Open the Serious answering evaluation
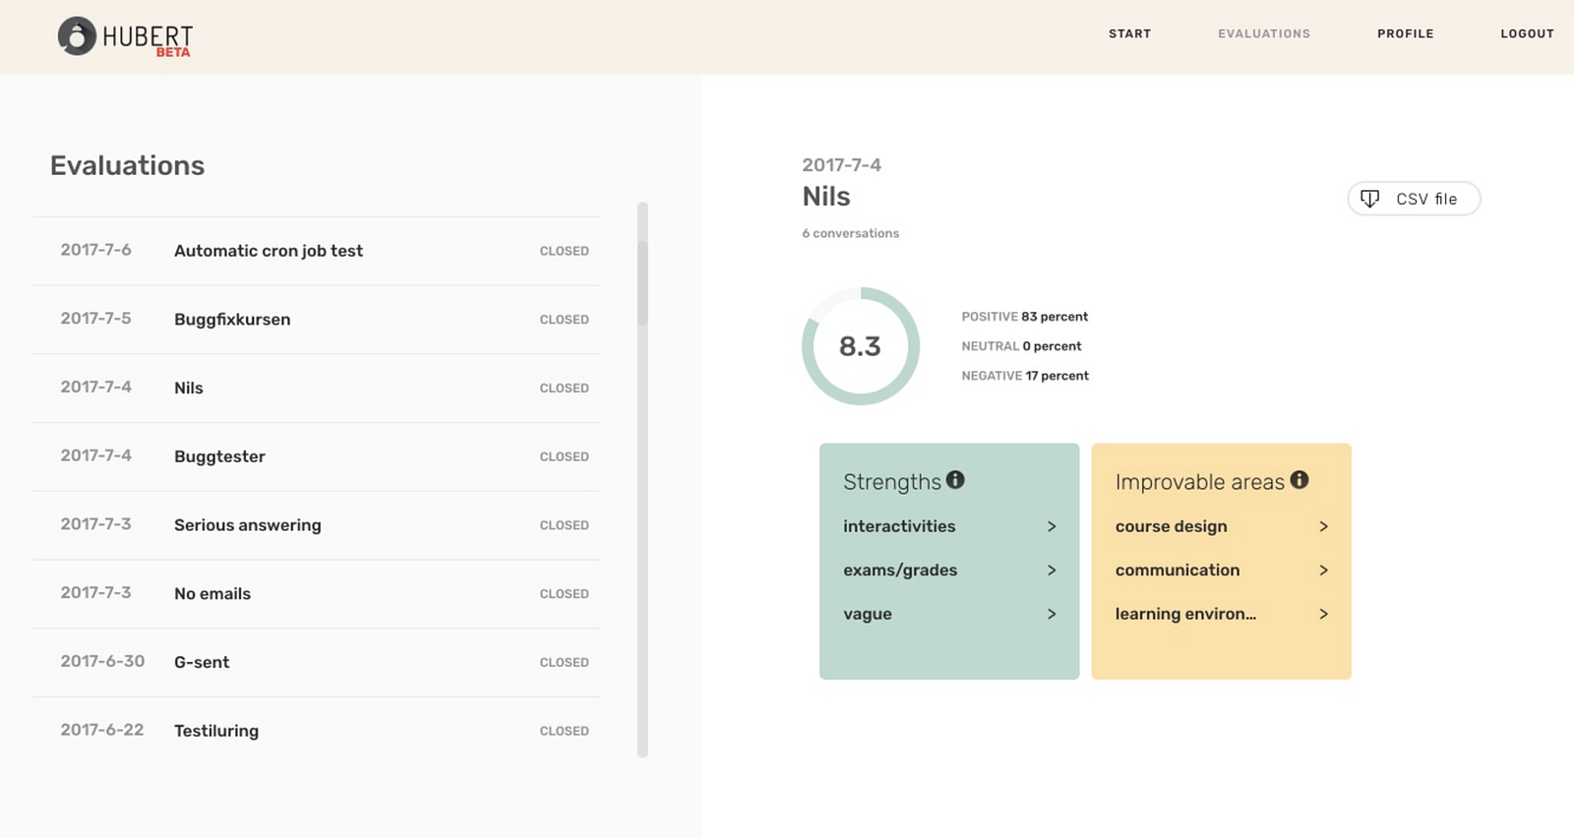The image size is (1574, 838). [x=317, y=525]
